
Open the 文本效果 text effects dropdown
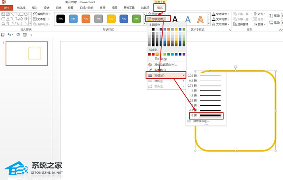(x=221, y=24)
